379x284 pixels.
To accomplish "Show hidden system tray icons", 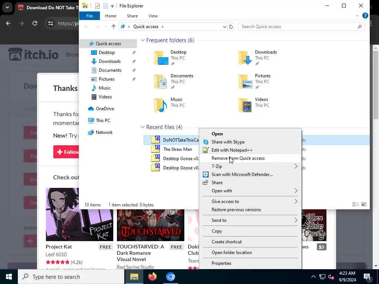I will (313, 277).
